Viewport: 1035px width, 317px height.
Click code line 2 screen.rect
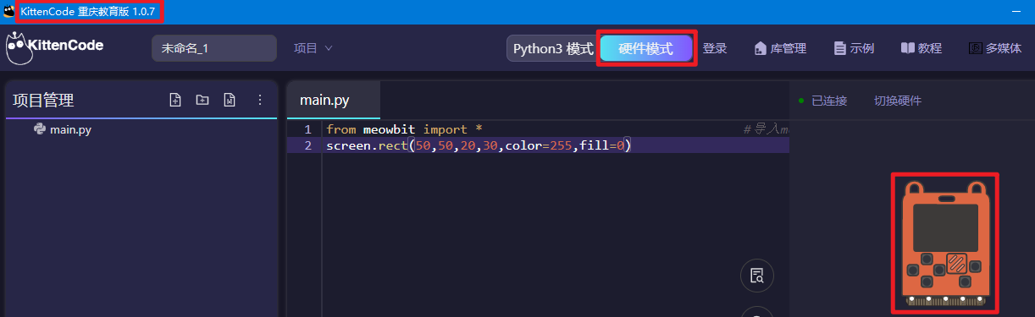point(479,145)
